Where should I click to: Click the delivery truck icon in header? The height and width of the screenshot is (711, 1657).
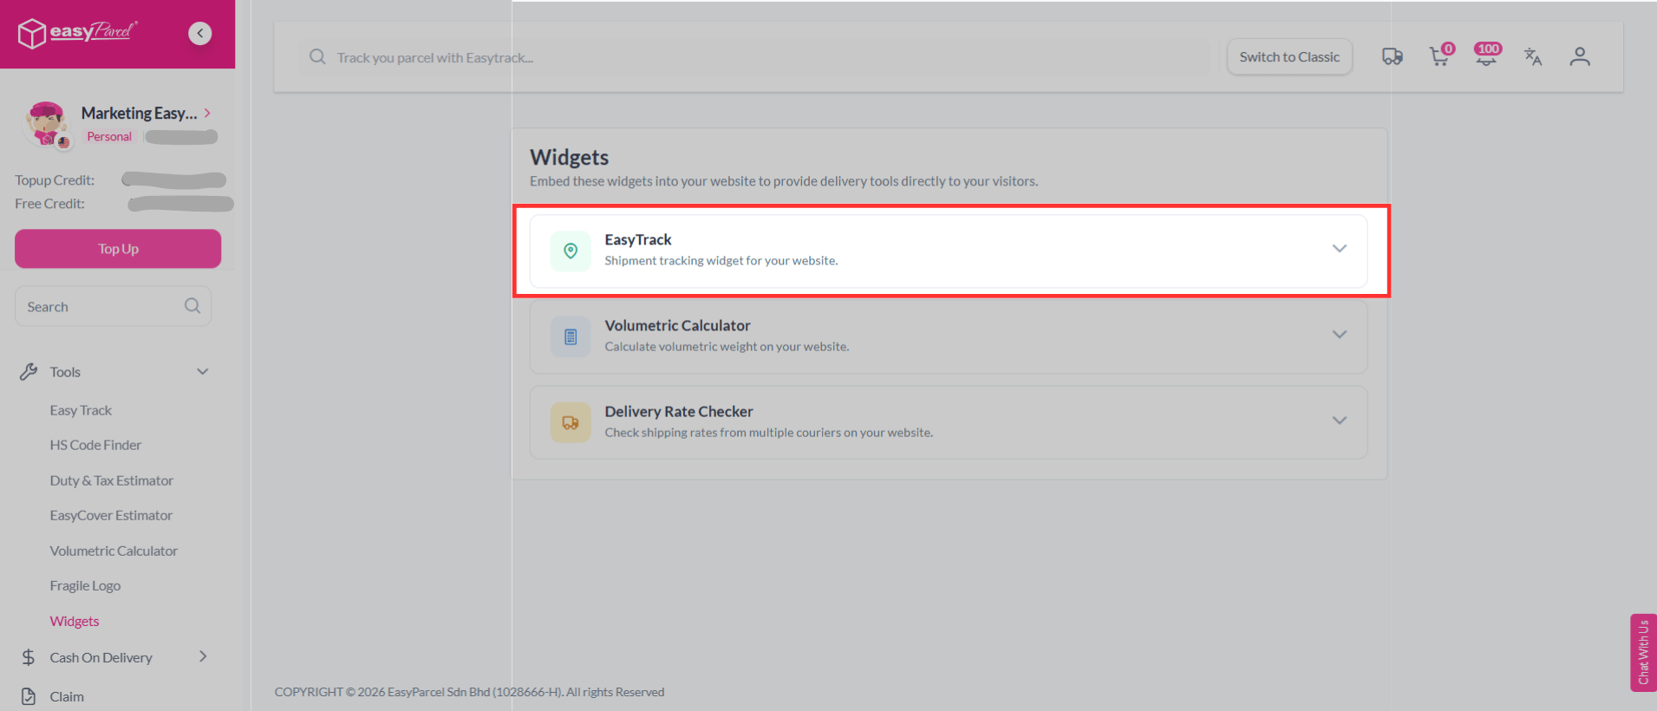[x=1392, y=57]
